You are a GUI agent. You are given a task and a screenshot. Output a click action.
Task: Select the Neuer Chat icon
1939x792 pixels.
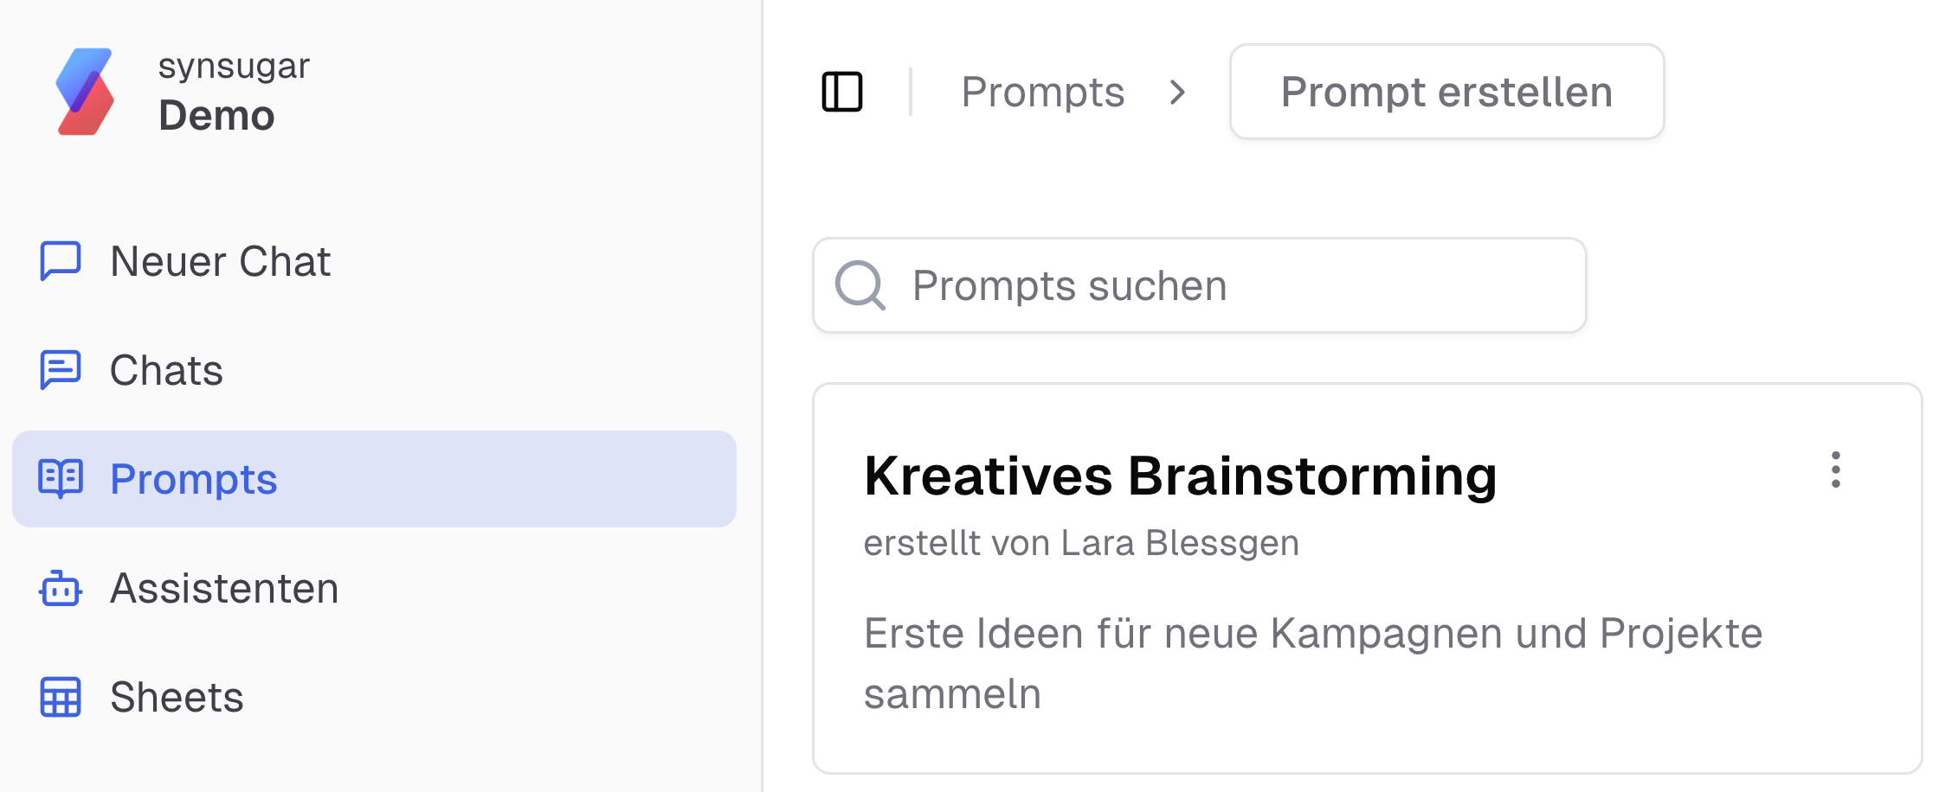coord(60,261)
